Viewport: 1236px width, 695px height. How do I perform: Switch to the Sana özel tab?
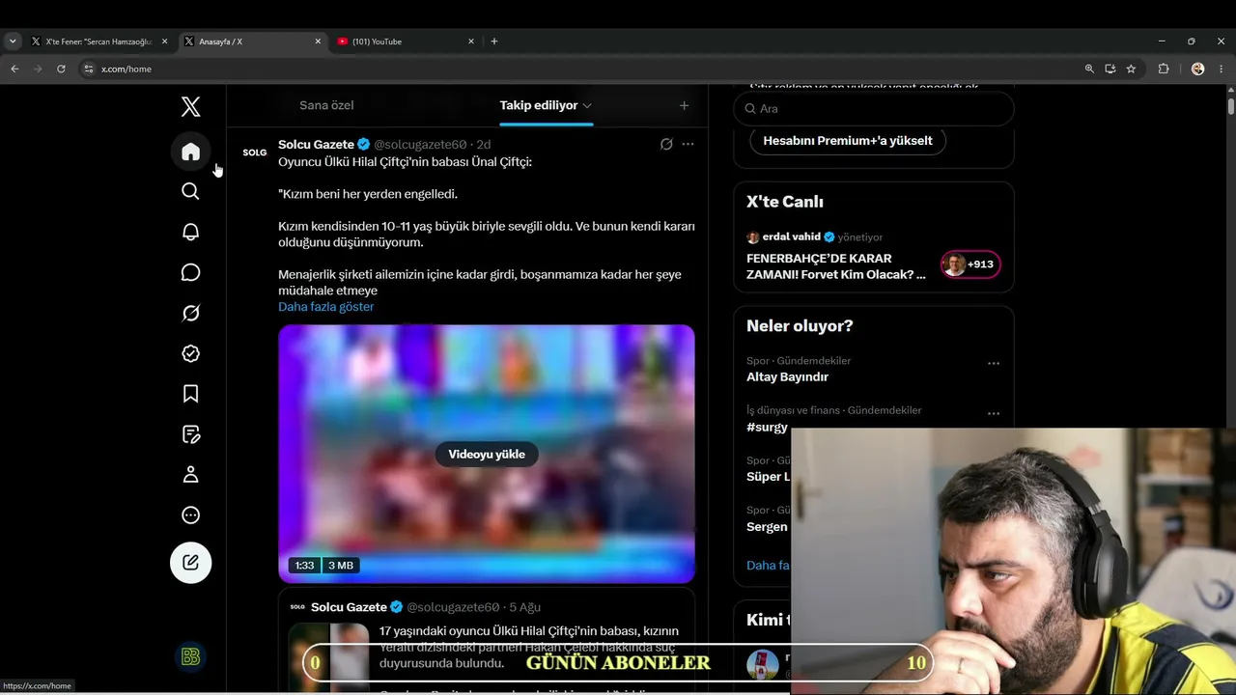pos(326,105)
